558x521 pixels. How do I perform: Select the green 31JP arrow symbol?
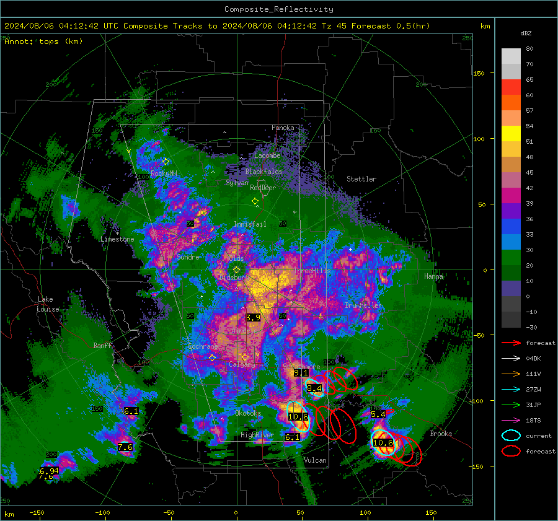coord(511,405)
